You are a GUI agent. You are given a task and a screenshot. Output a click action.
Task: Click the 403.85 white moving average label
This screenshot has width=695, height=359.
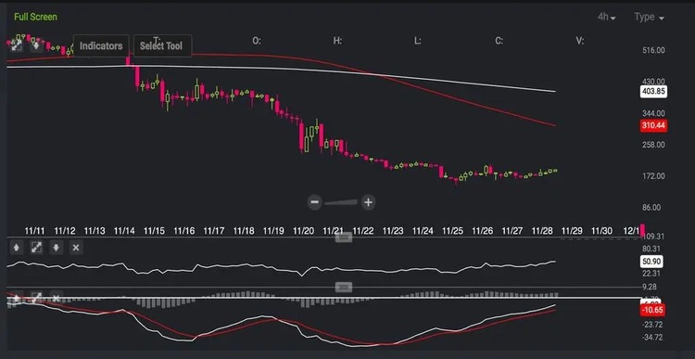click(653, 92)
